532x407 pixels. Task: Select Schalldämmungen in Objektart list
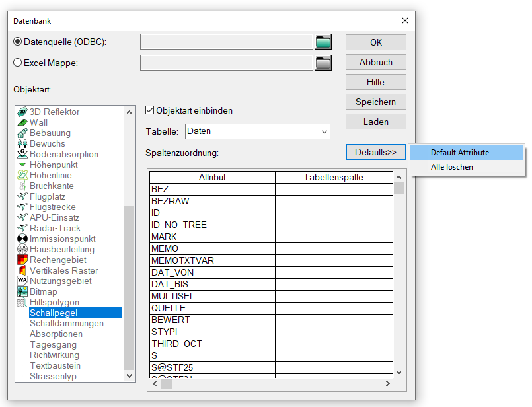click(x=67, y=323)
